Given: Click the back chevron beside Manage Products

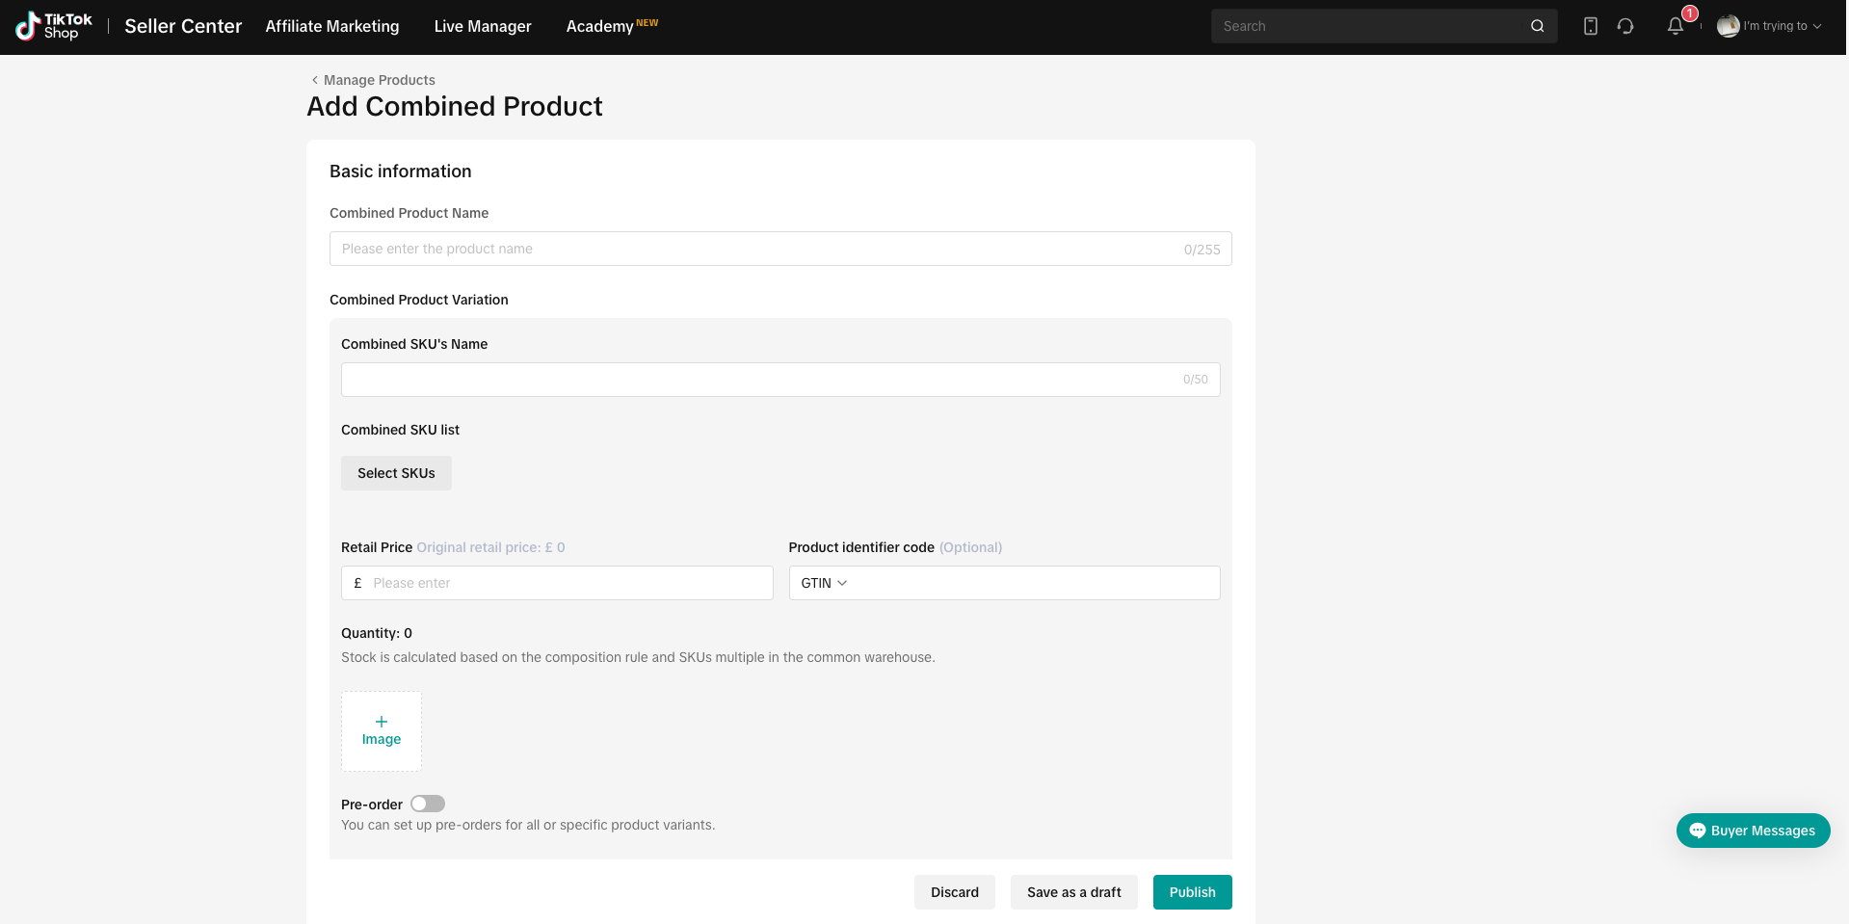Looking at the screenshot, I should pos(314,80).
